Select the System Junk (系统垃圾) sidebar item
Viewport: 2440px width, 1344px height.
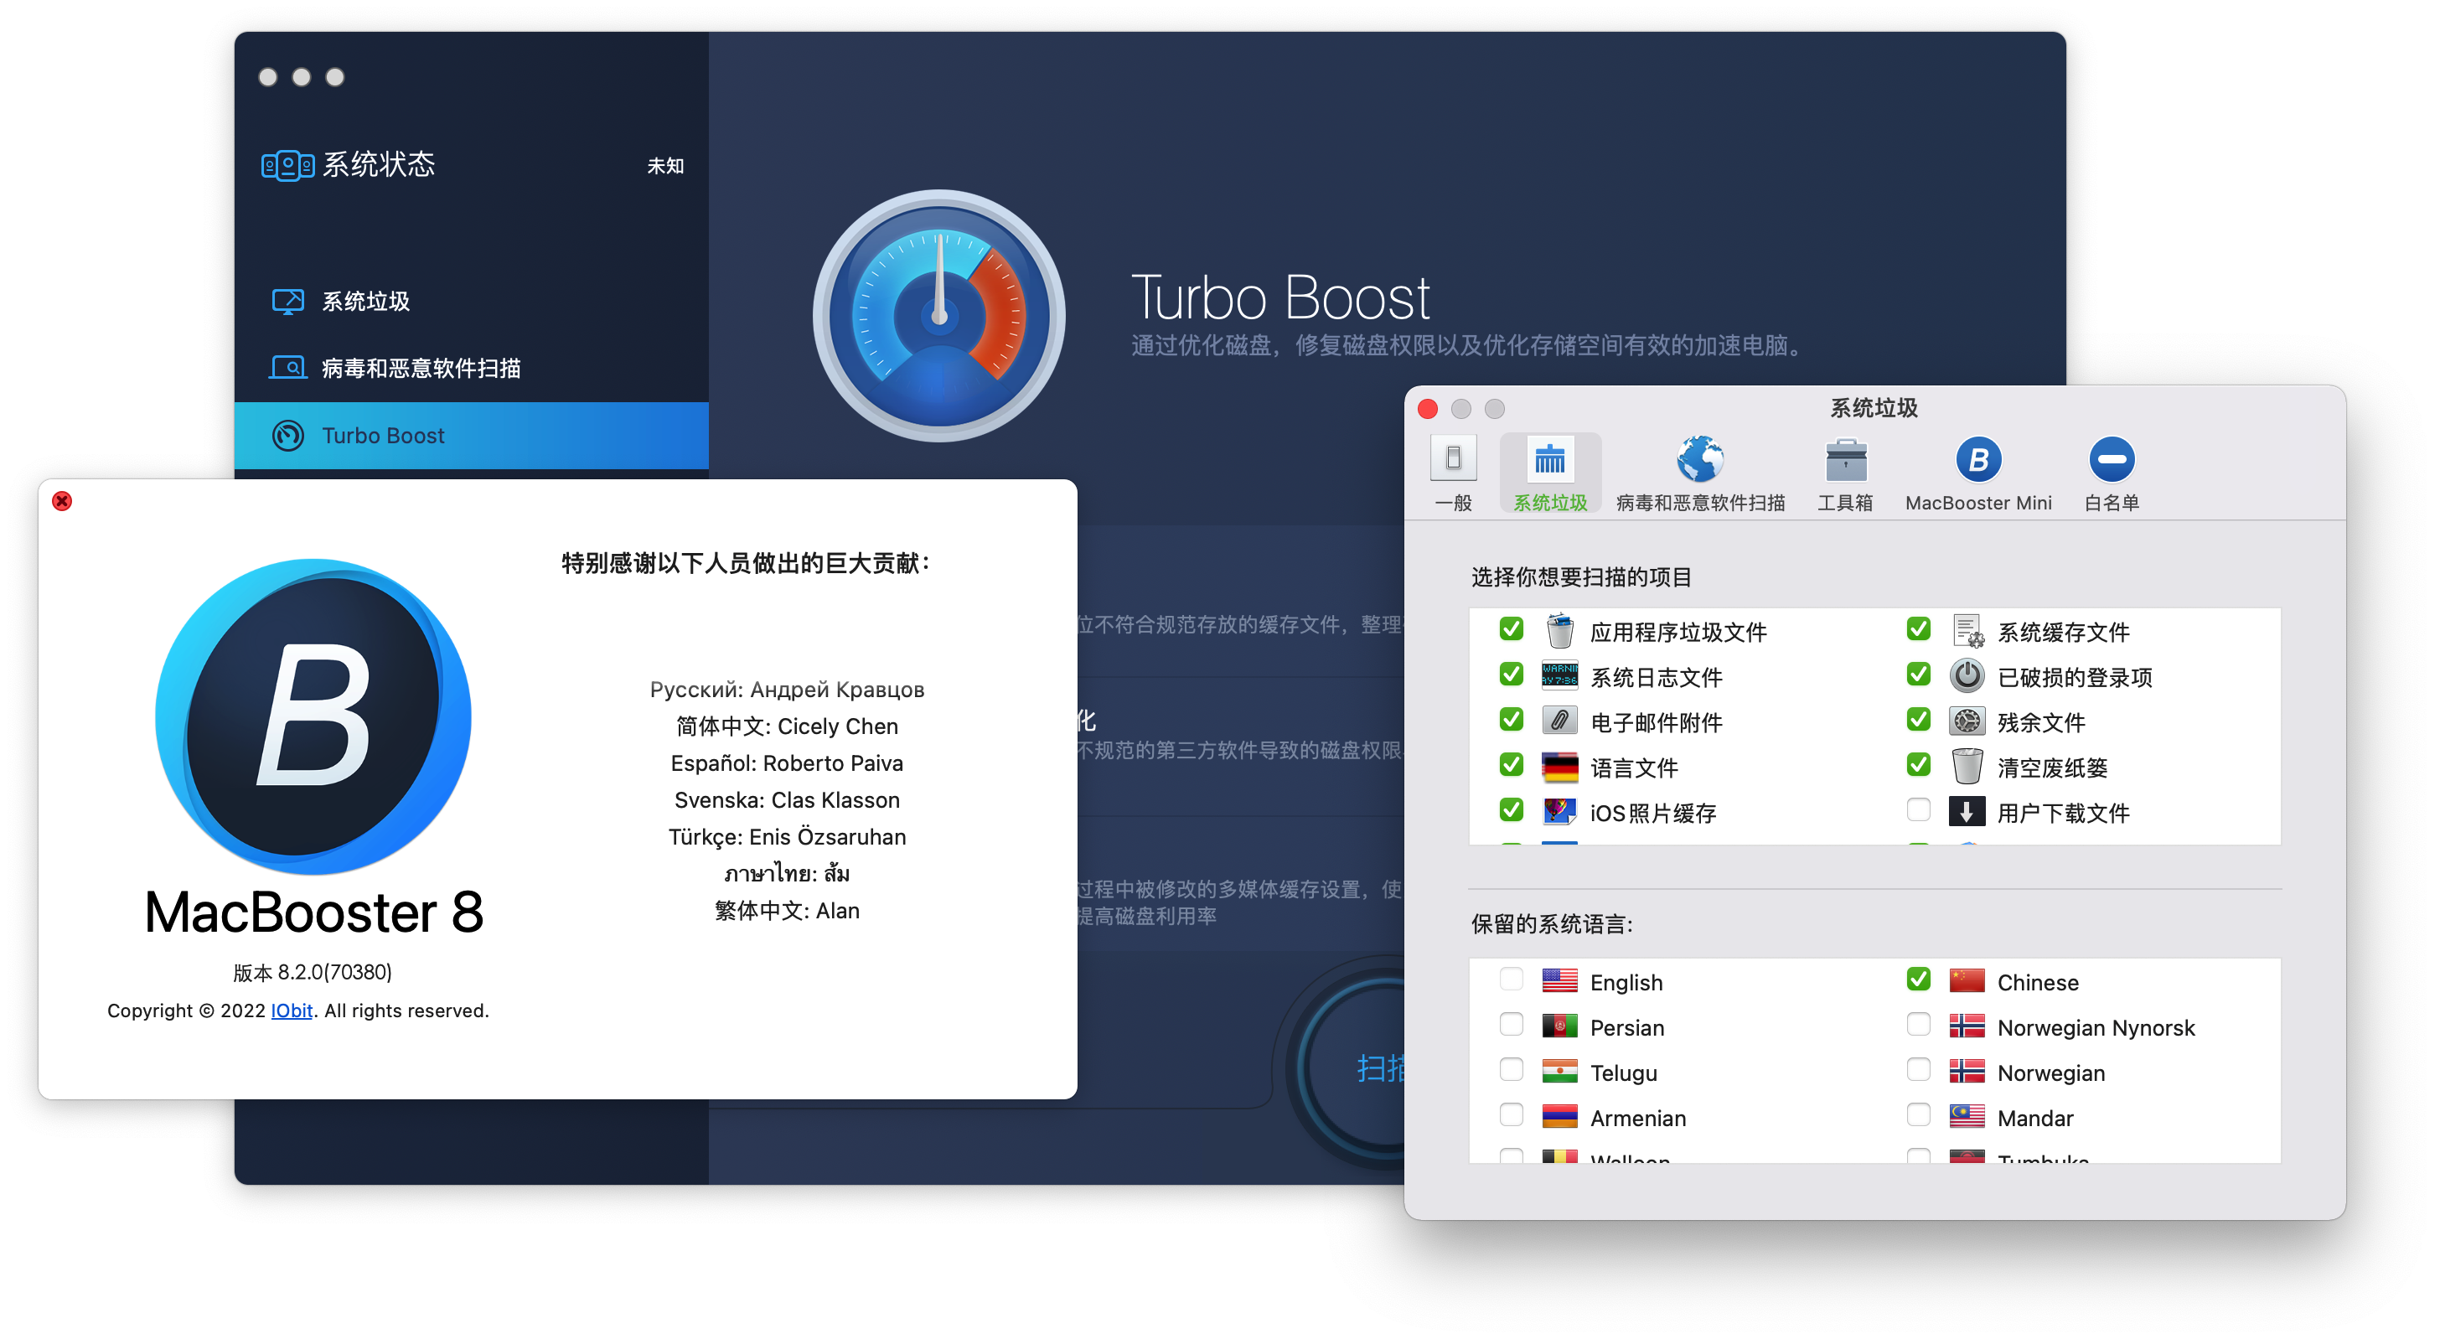tap(364, 301)
